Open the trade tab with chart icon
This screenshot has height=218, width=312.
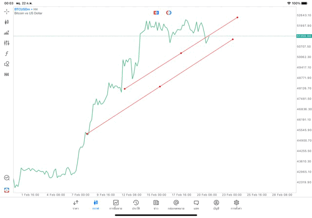pyautogui.click(x=116, y=204)
